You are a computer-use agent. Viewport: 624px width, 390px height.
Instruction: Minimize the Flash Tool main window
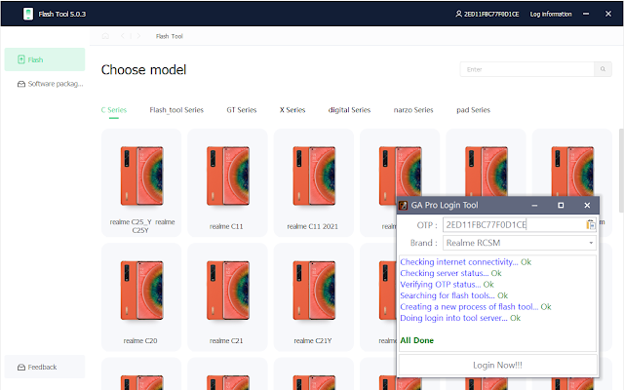(586, 14)
